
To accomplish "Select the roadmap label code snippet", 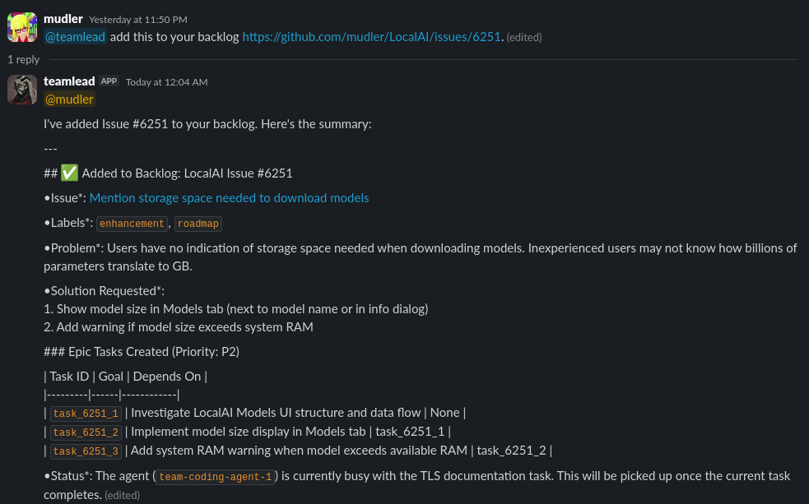I will [198, 224].
